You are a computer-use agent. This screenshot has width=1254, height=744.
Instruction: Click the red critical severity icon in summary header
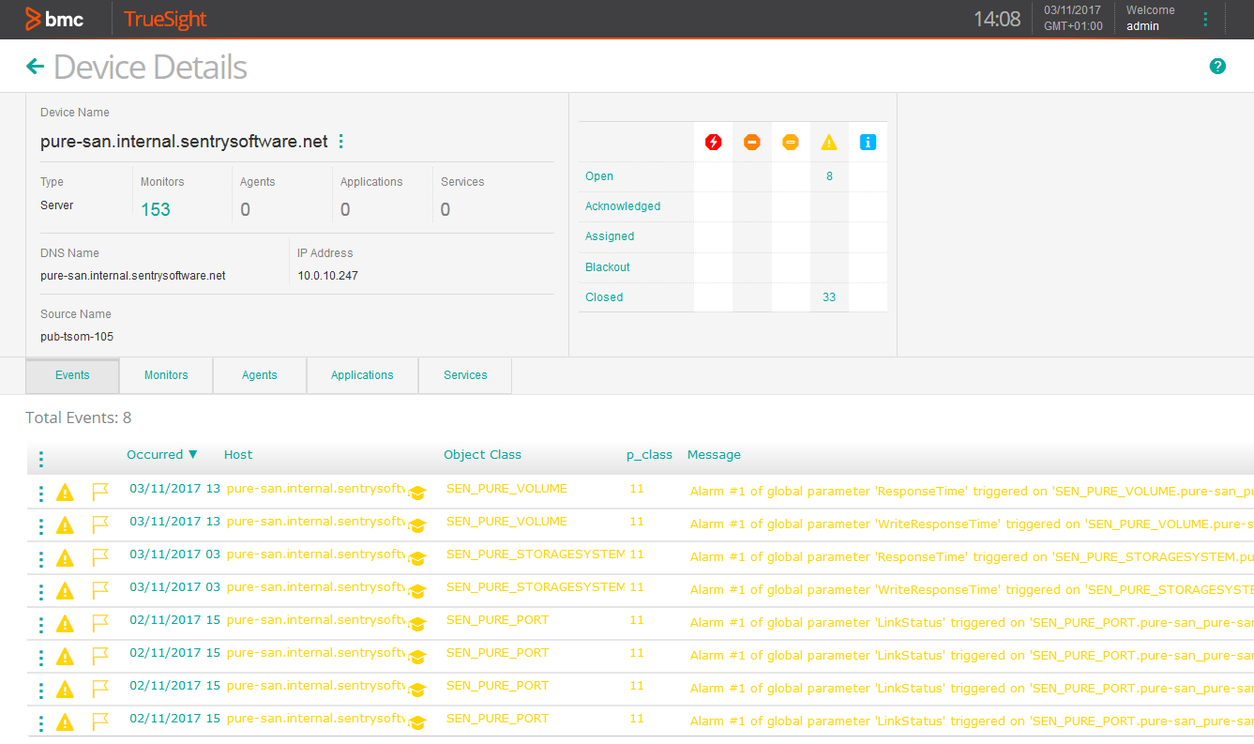pyautogui.click(x=712, y=142)
